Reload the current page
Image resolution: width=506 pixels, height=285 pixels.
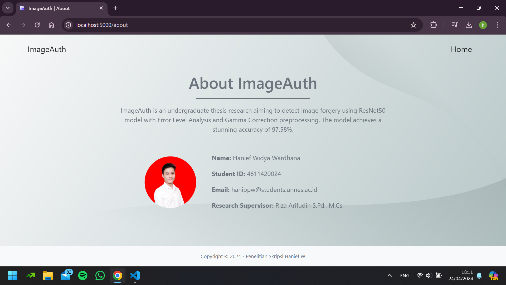(37, 25)
